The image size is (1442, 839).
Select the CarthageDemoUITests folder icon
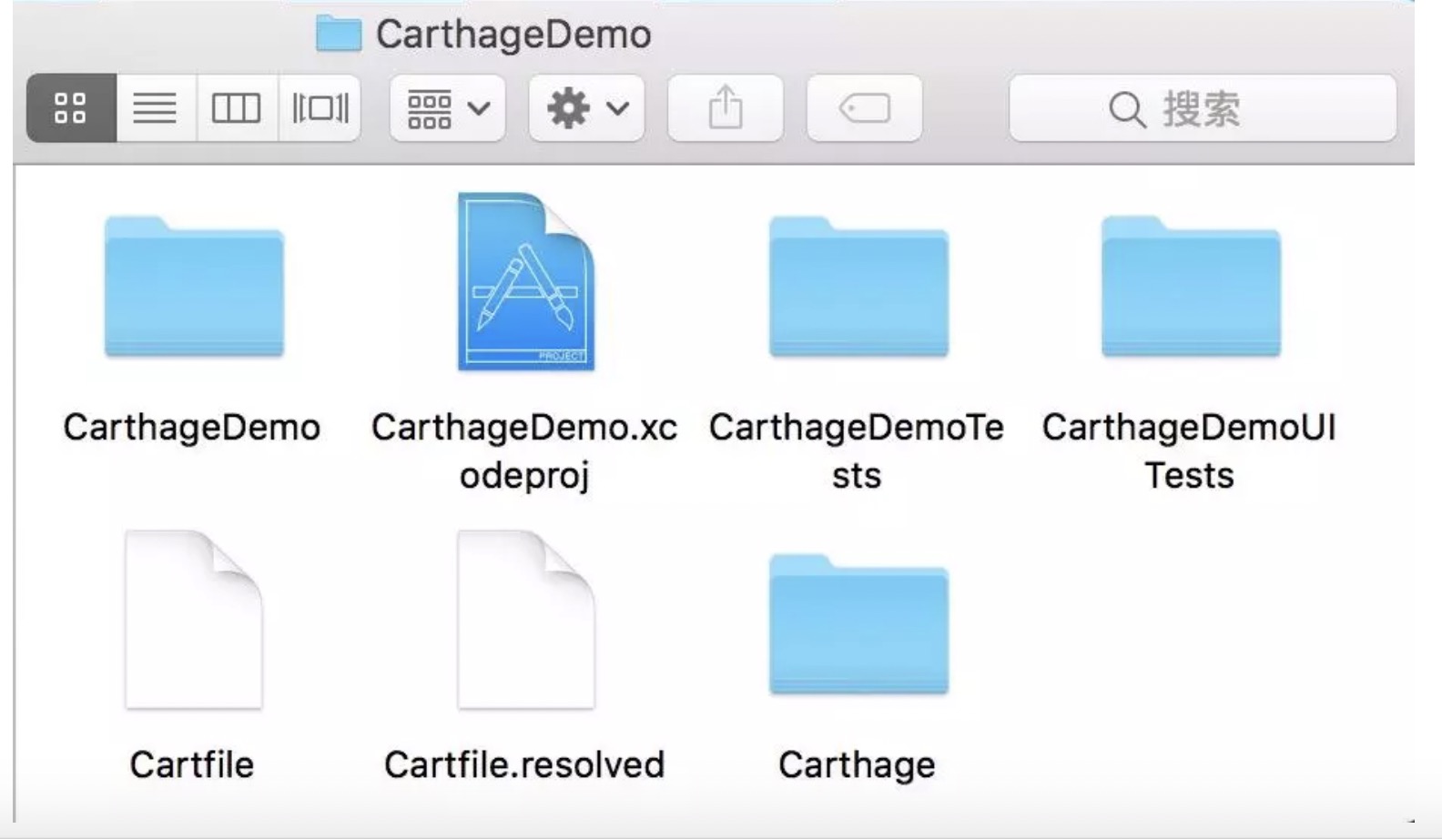click(1191, 287)
